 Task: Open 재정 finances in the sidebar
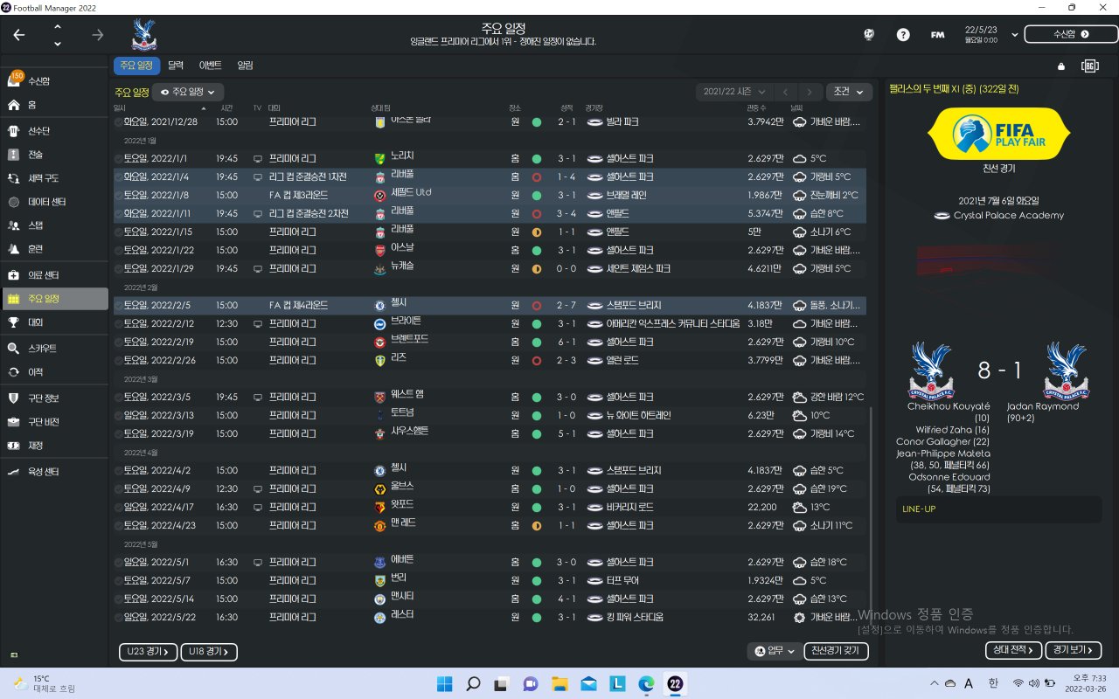(54, 446)
